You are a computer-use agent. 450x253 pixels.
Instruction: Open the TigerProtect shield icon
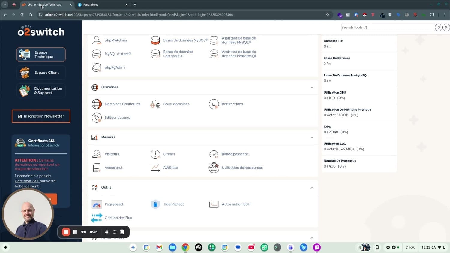click(155, 204)
